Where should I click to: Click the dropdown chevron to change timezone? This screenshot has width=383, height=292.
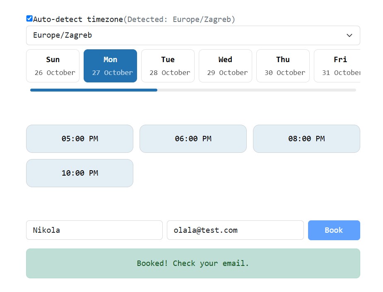point(349,35)
